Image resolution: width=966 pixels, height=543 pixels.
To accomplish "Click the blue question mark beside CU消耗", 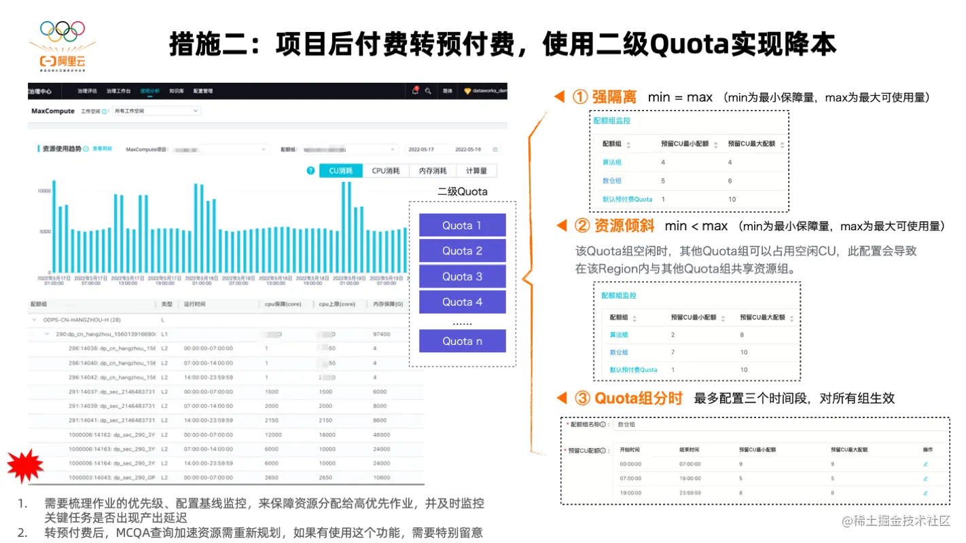I will [x=310, y=171].
